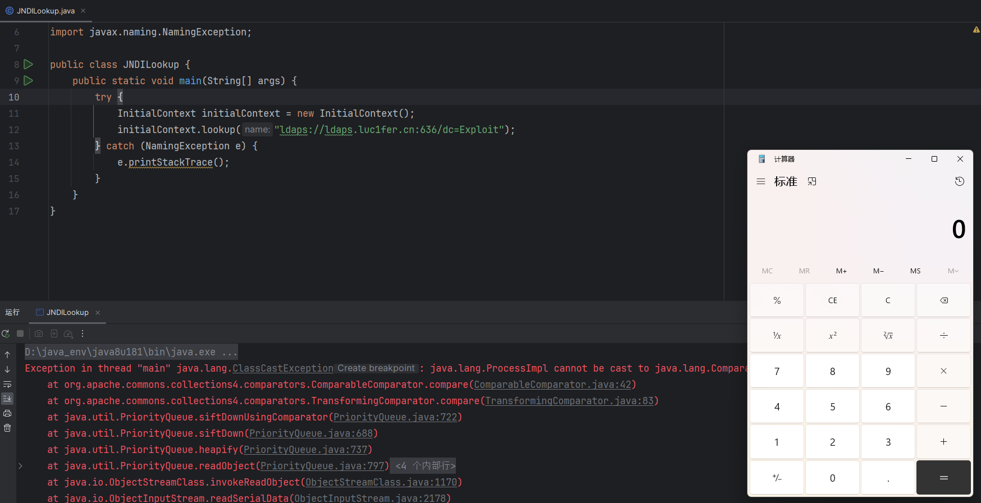Open ComparableComparator.java:42 link
Viewport: 981px width, 503px height.
coord(553,385)
